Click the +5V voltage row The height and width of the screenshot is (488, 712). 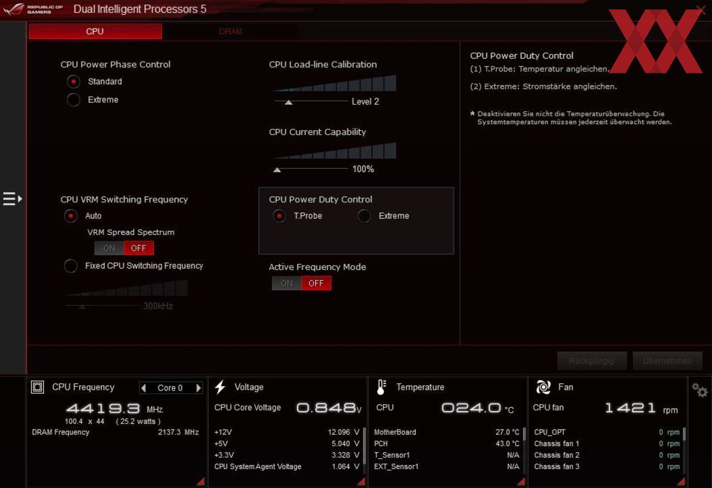pos(287,443)
